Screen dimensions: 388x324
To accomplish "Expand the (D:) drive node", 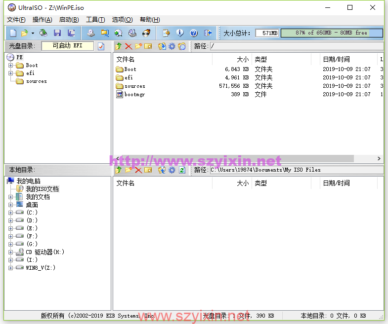I will coord(11,220).
